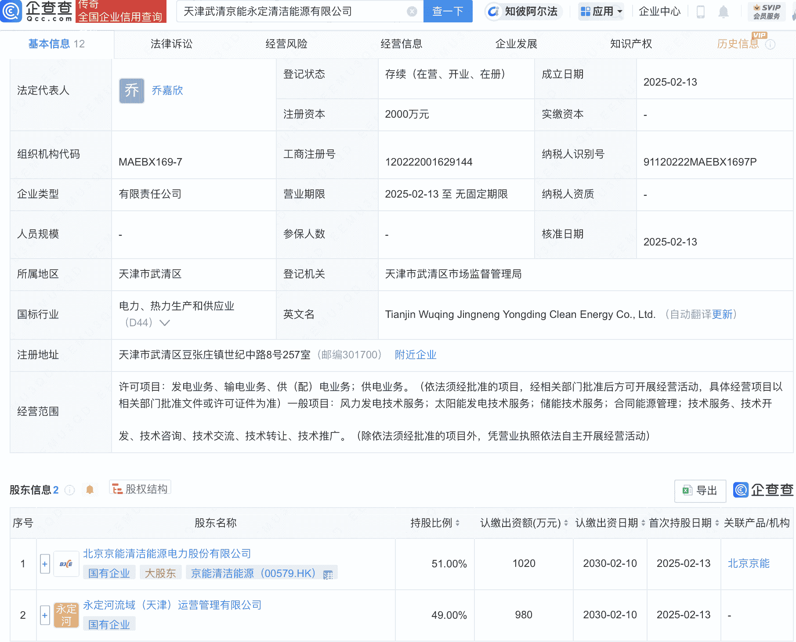
Task: Click the 北京京能 company logo badge
Action: (x=66, y=564)
